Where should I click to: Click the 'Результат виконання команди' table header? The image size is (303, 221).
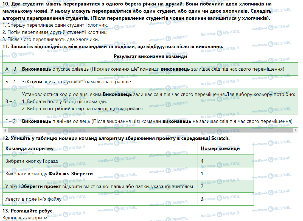pyautogui.click(x=150, y=56)
